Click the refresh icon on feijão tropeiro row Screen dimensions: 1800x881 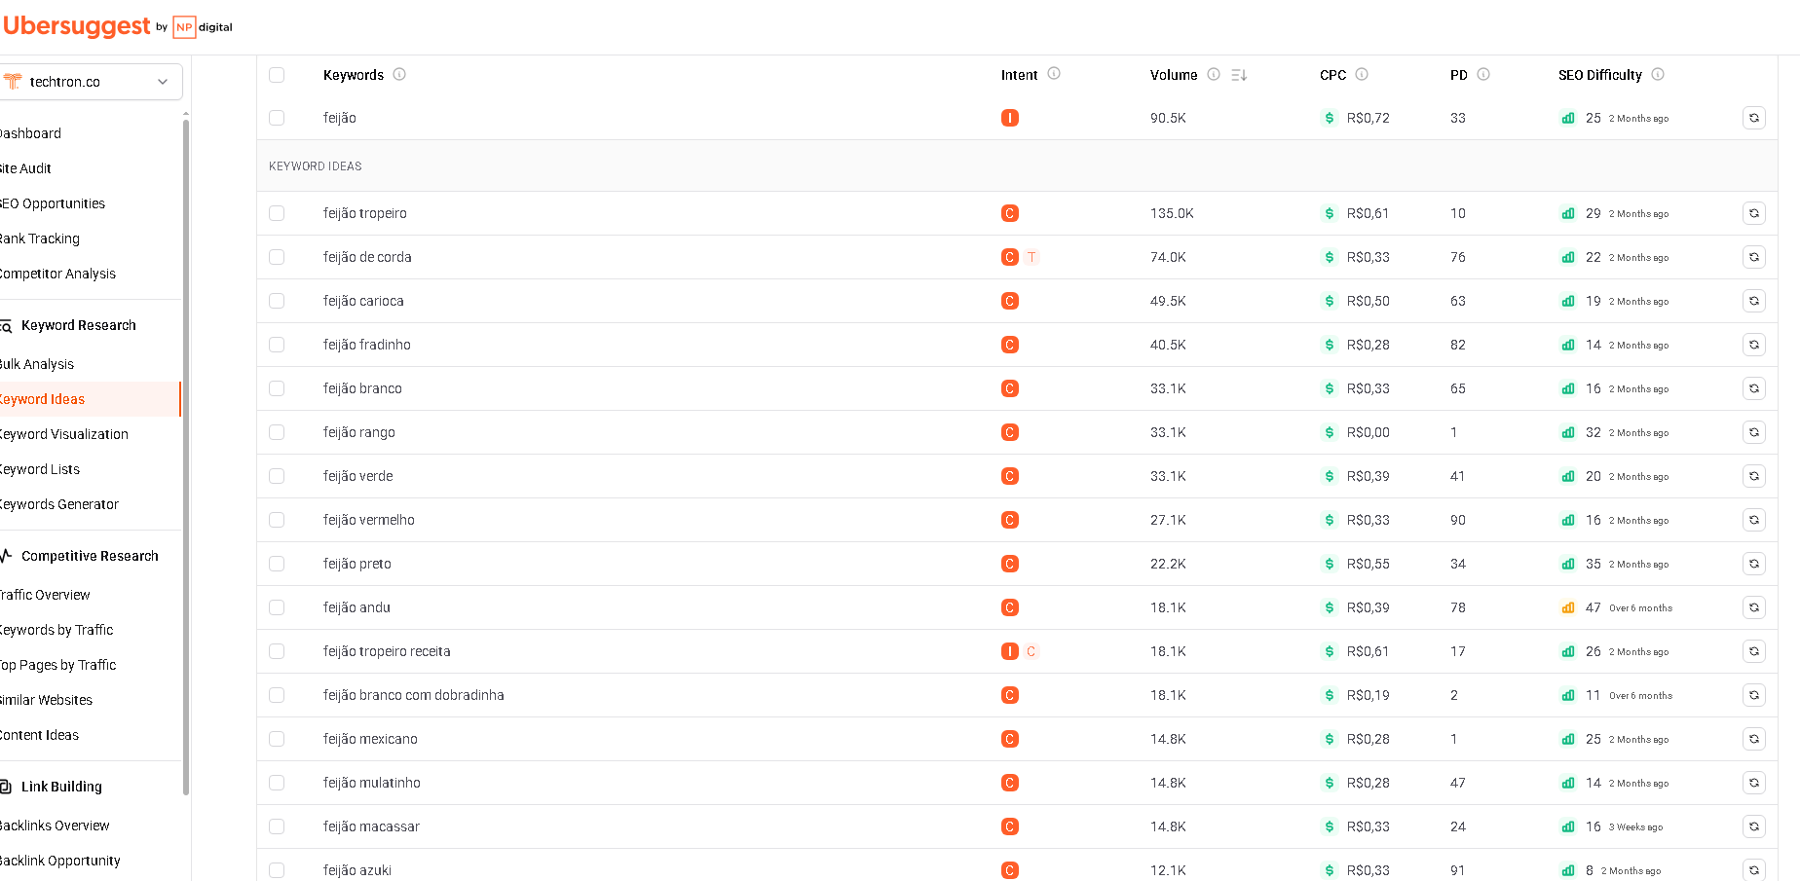tap(1754, 213)
